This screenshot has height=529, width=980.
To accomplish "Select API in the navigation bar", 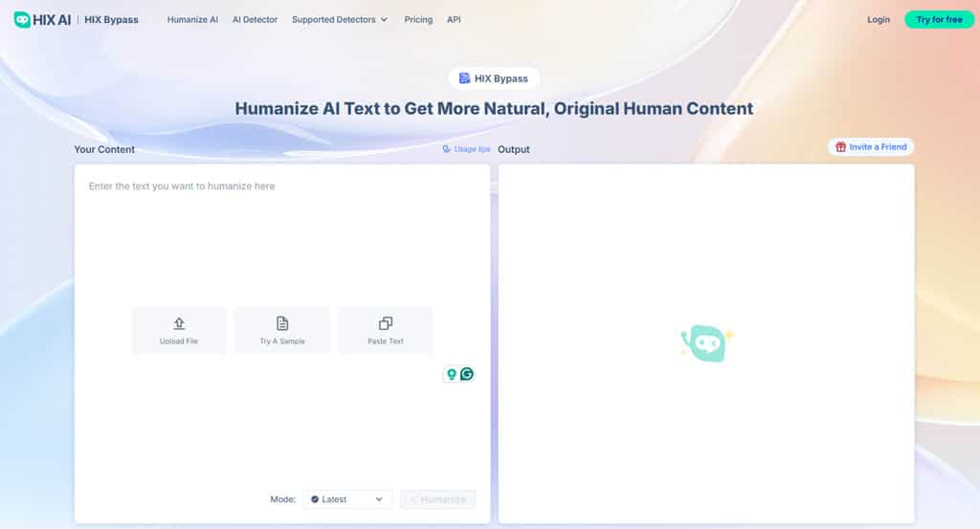I will click(454, 19).
